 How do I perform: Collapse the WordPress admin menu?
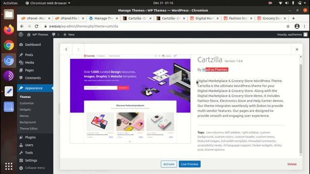click(32, 168)
